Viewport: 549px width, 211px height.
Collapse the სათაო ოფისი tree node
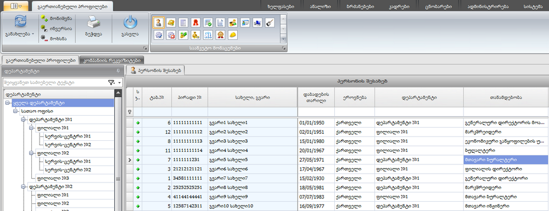(x=15, y=111)
